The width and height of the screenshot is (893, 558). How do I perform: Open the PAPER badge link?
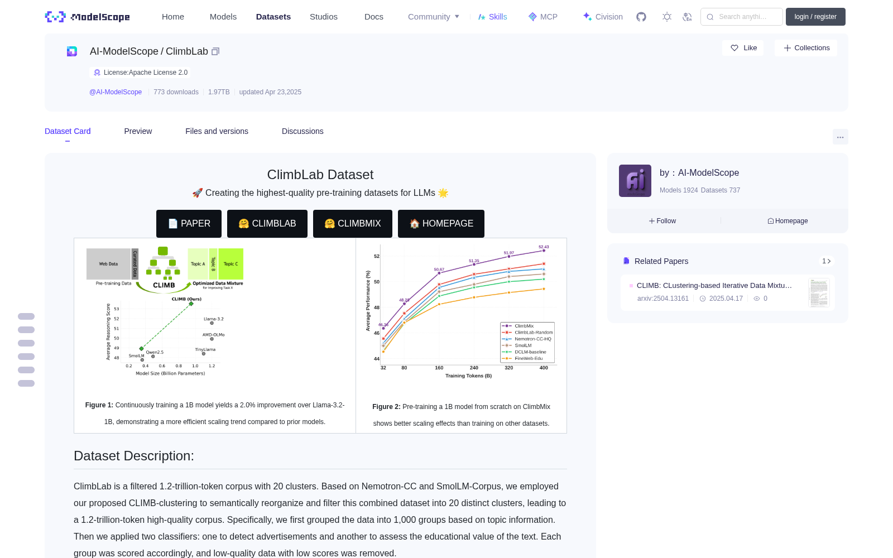pyautogui.click(x=189, y=224)
